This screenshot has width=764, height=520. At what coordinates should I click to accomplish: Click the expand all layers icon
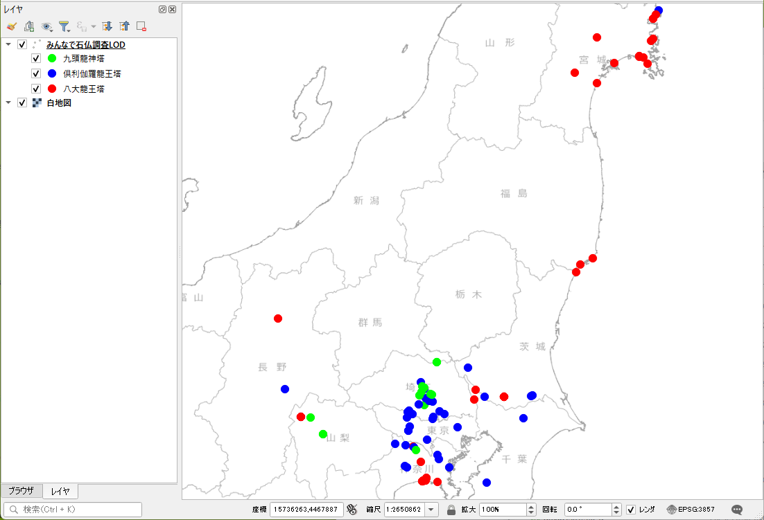107,26
